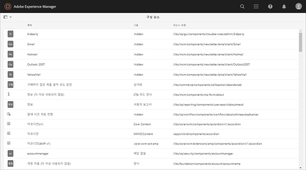
Task: Click the accordion icon for 아코디언(v1)
Action: coord(9,124)
